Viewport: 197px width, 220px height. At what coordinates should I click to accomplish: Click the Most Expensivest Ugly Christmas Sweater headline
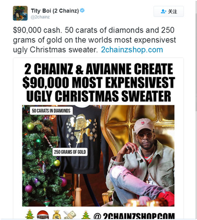[x=98, y=82]
